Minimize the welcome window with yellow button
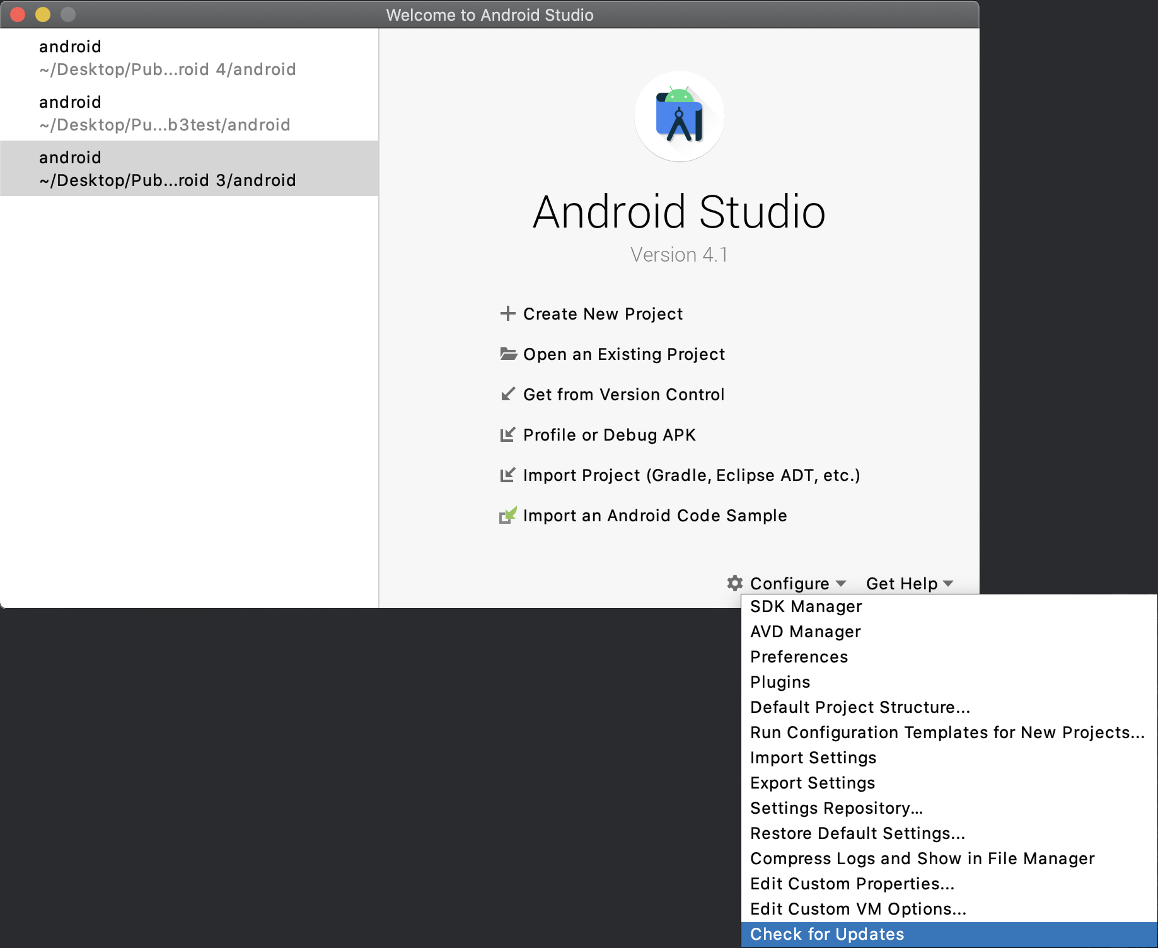This screenshot has width=1158, height=948. click(43, 14)
